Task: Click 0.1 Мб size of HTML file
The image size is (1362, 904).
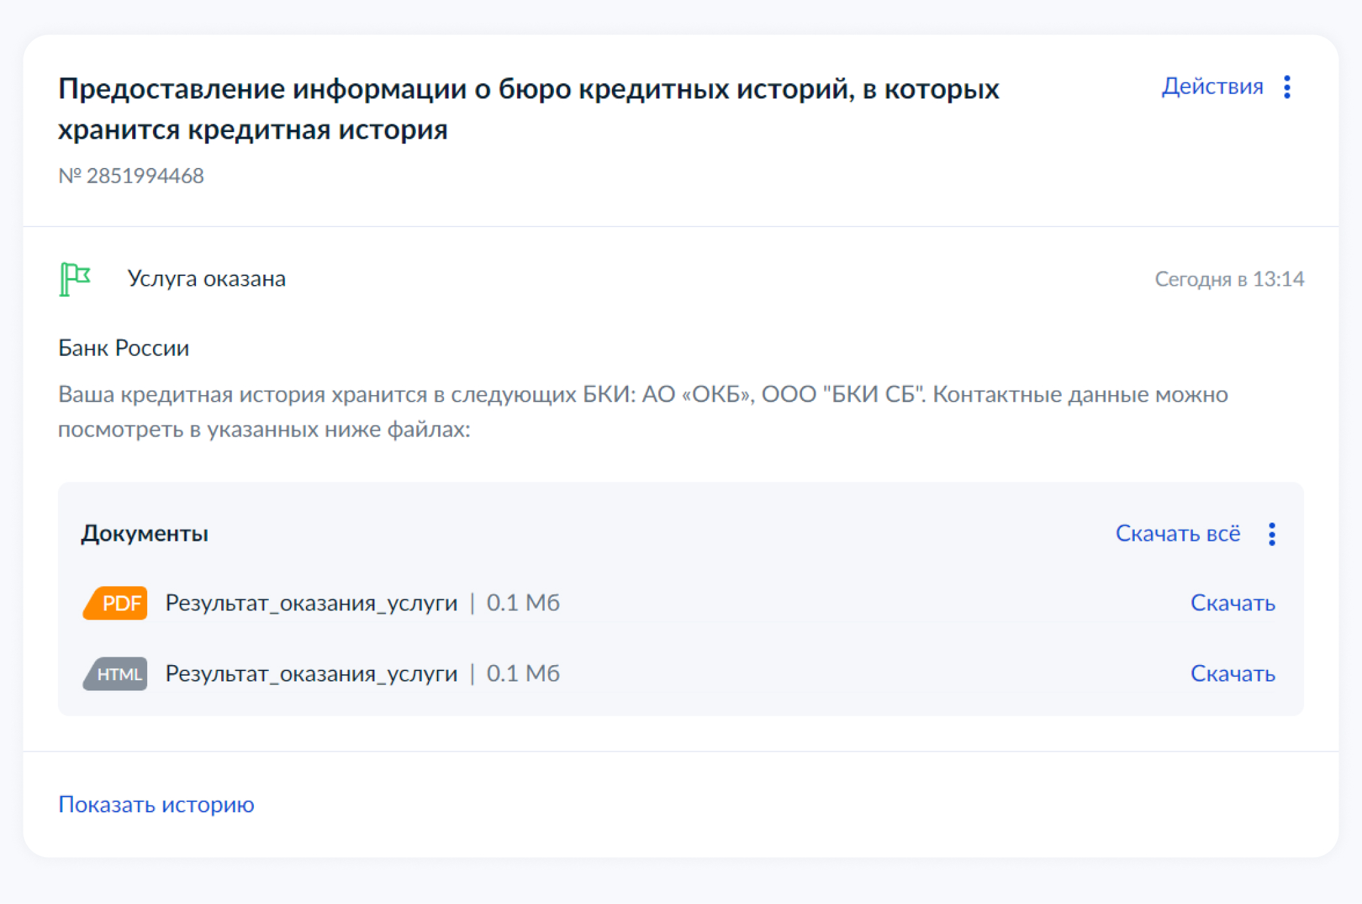Action: [523, 674]
